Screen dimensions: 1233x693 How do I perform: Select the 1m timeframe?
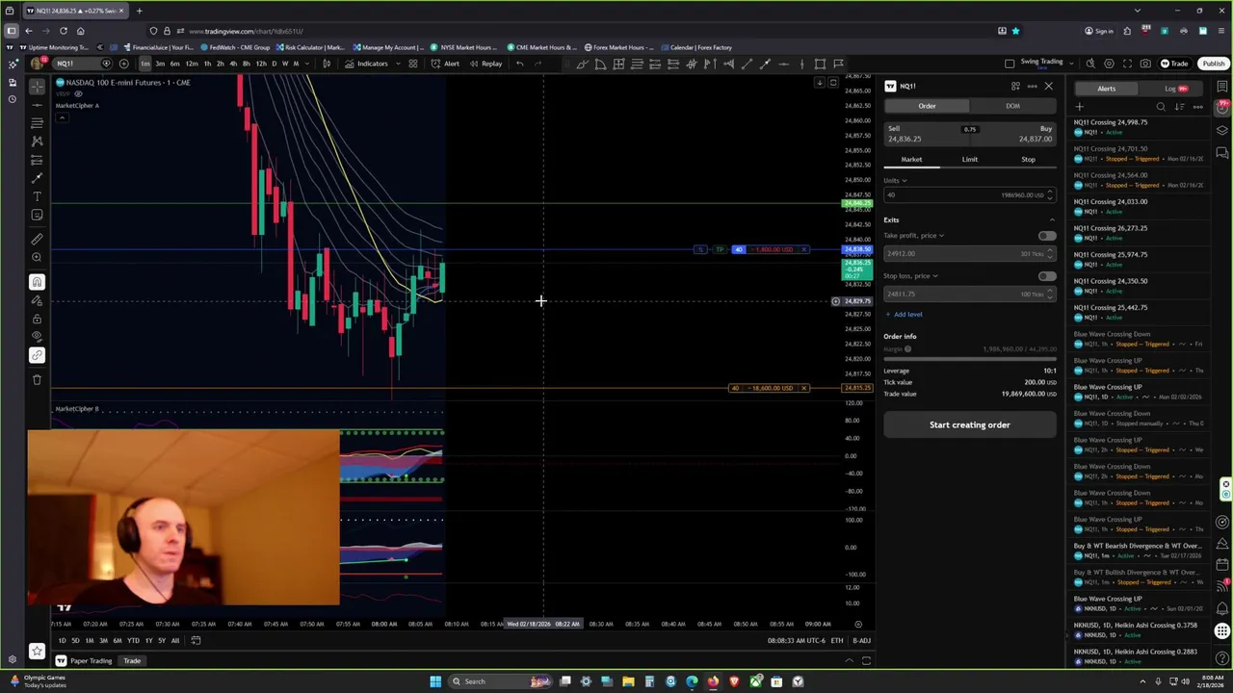point(144,64)
